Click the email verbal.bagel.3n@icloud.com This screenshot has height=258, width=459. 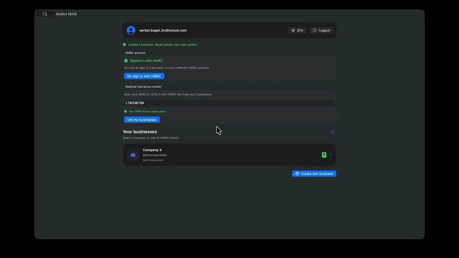[x=163, y=30]
